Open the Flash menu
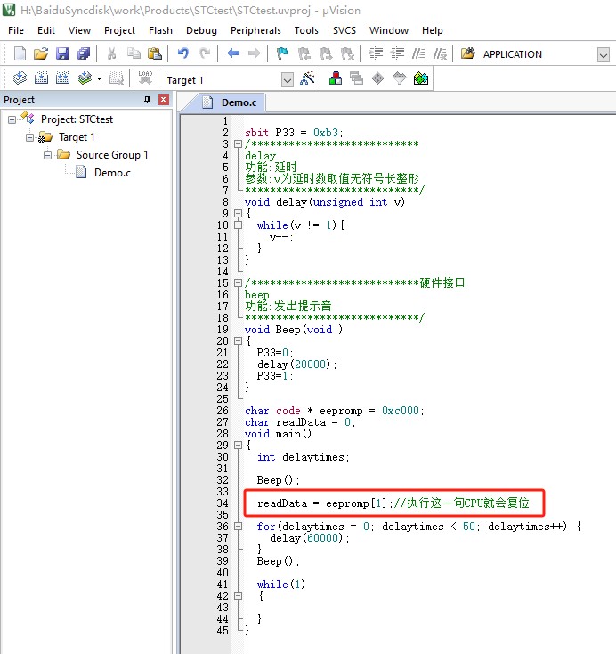The image size is (616, 654). coord(160,30)
